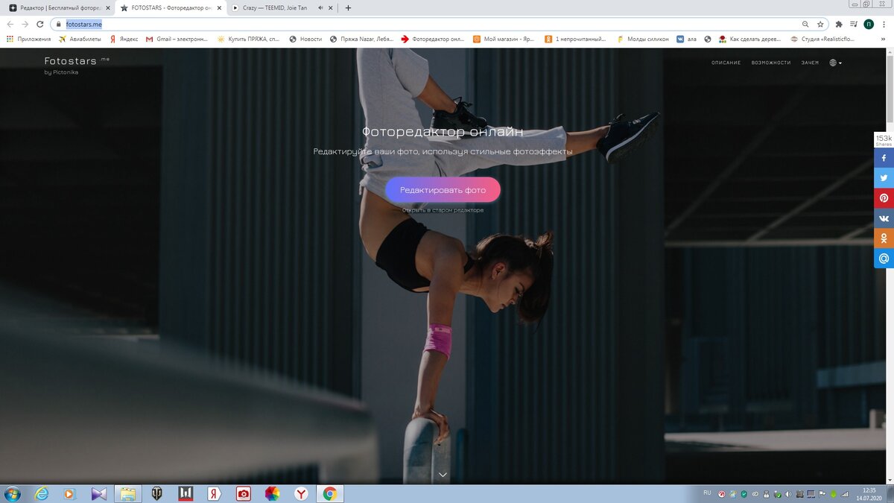Open Internet Explorer from taskbar
Image resolution: width=894 pixels, height=503 pixels.
[x=42, y=493]
